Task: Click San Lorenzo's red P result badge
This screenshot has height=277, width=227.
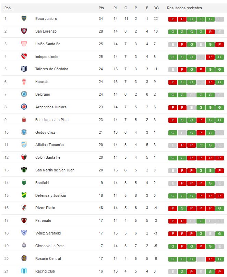Action: (x=210, y=32)
